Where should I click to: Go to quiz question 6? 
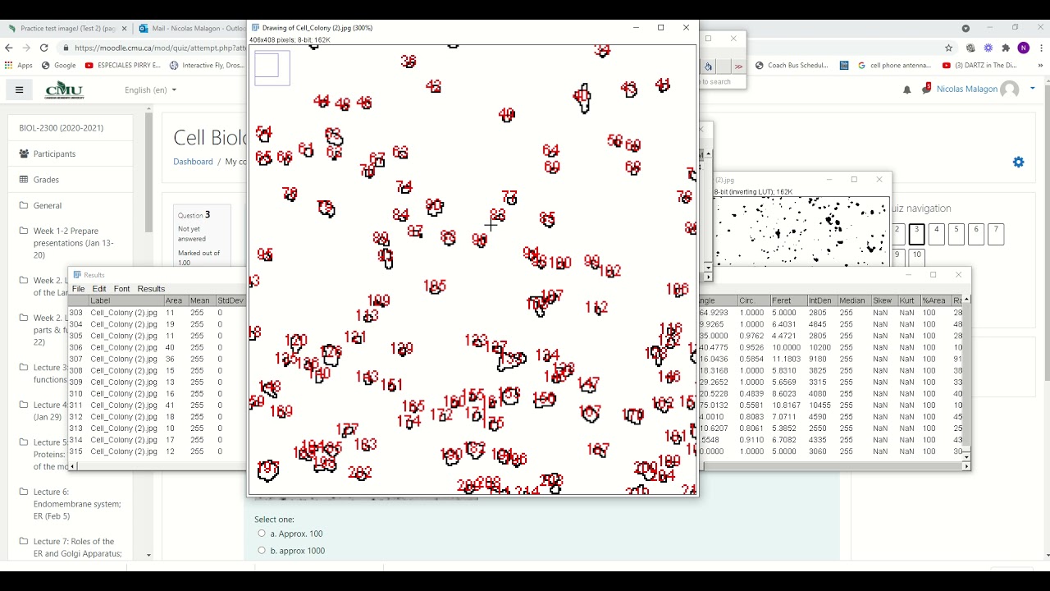pyautogui.click(x=975, y=234)
